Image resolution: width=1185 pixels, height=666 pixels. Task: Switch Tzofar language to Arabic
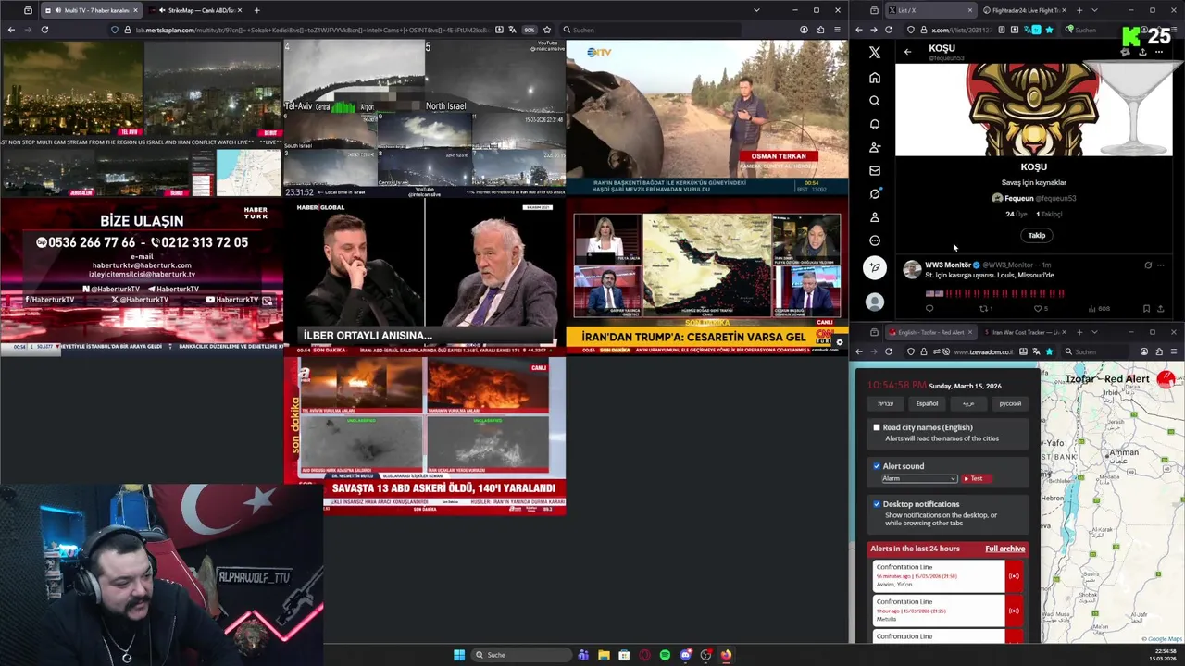click(968, 403)
